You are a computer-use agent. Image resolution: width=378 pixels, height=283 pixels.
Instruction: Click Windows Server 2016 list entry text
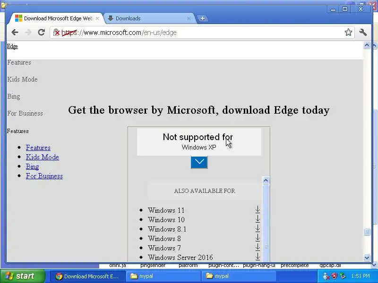pos(180,258)
